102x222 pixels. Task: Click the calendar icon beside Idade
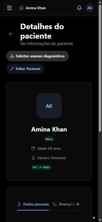(33, 148)
